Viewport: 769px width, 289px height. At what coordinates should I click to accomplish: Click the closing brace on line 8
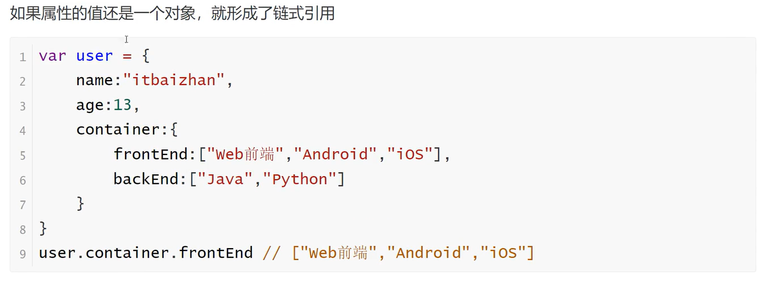pos(43,228)
